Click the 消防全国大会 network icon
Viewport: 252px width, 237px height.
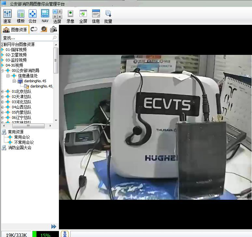coord(4,148)
